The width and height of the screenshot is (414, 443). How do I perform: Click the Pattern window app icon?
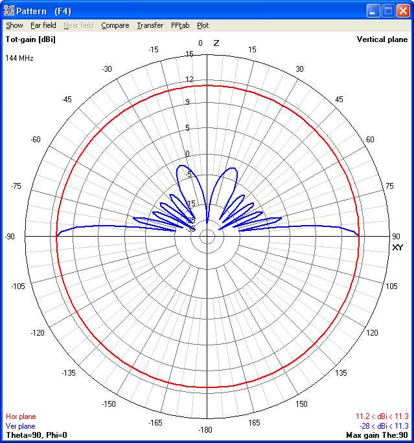9,10
